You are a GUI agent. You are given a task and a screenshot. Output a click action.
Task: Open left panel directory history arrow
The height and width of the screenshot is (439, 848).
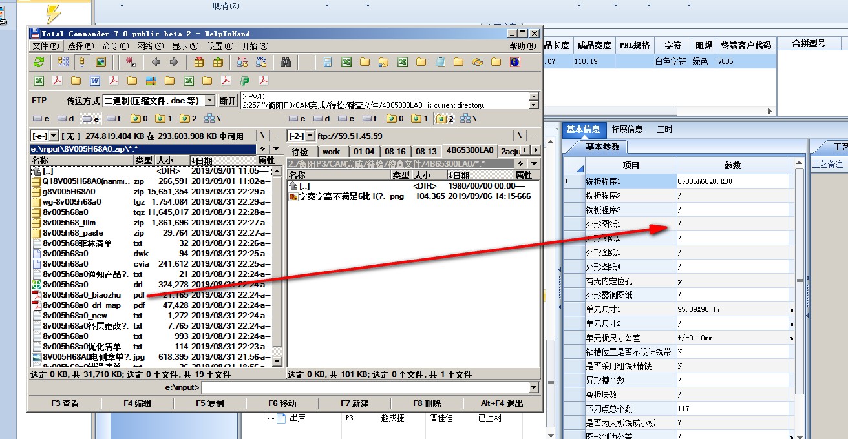[276, 149]
